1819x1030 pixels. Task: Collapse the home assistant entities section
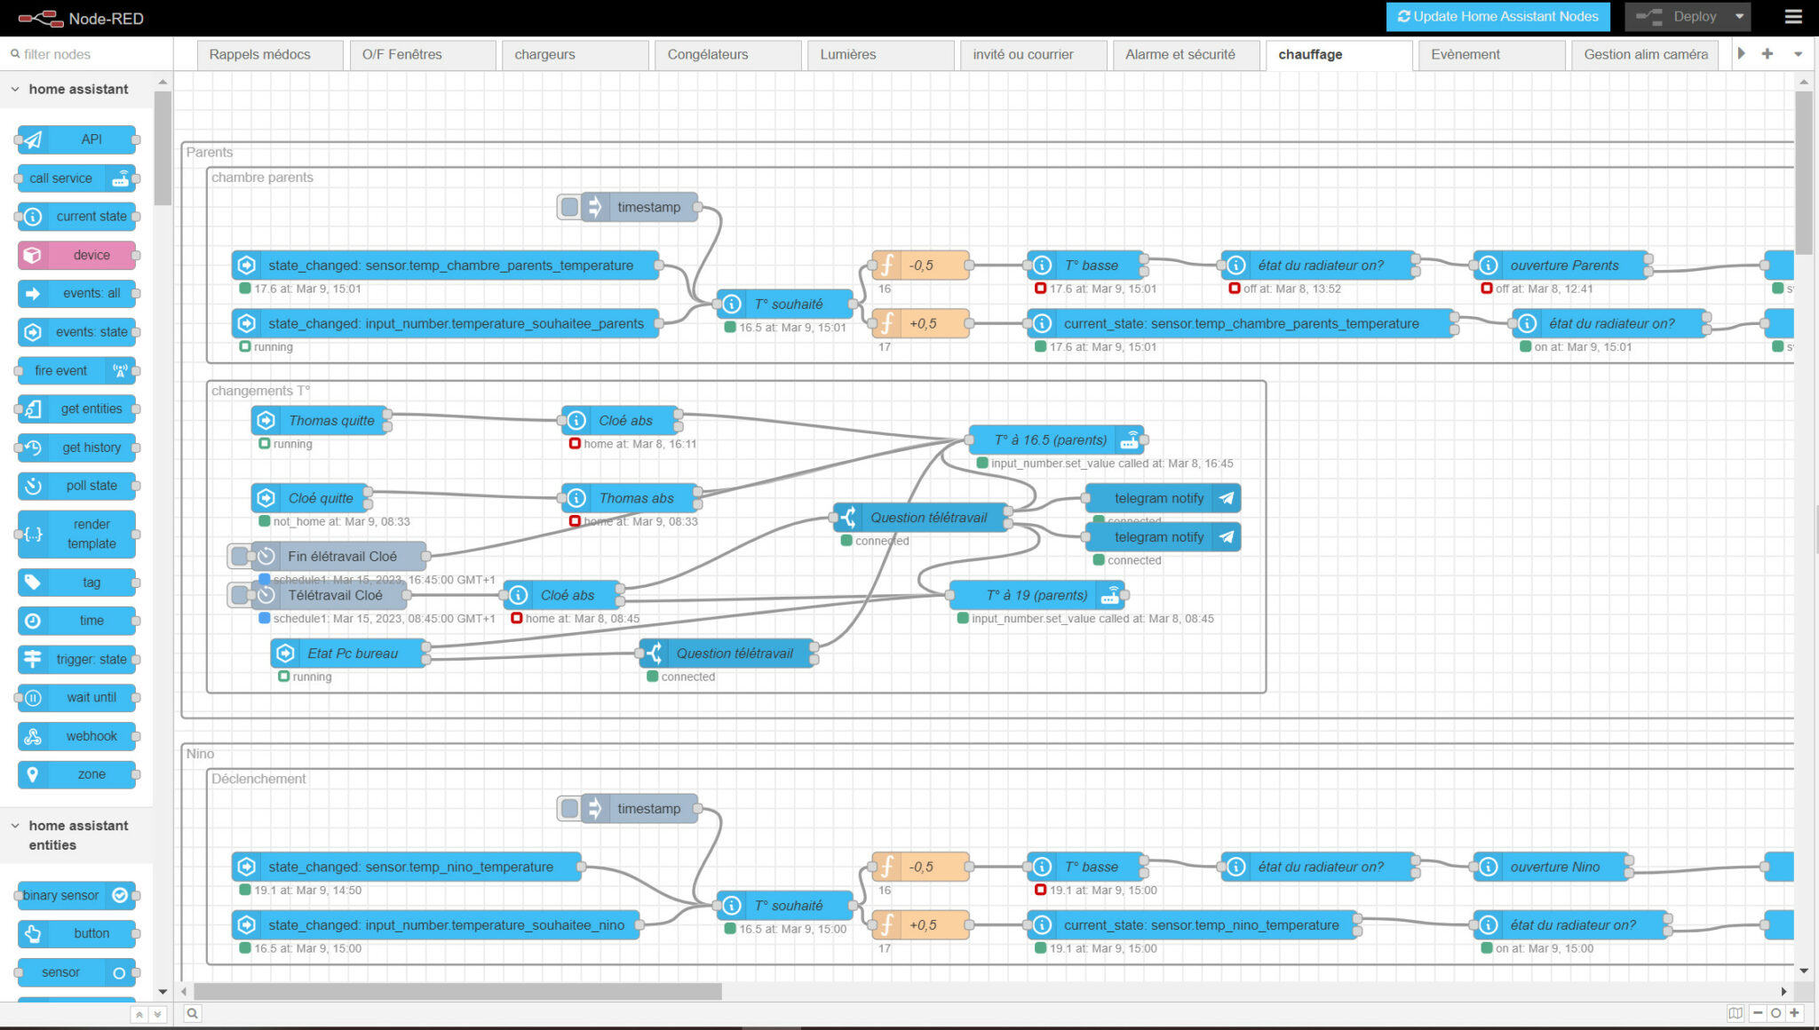(x=14, y=826)
